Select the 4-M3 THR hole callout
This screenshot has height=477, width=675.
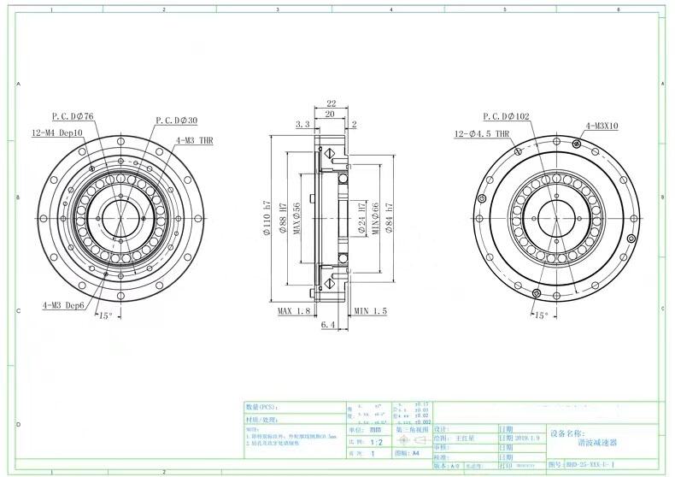(194, 139)
